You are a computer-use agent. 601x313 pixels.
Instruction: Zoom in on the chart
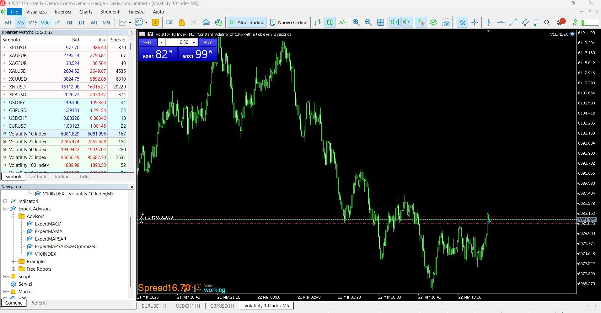click(x=356, y=23)
